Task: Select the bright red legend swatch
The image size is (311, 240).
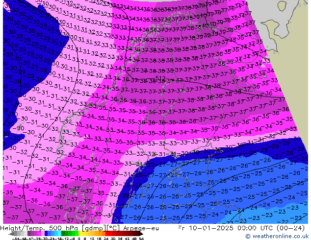Action: (107, 234)
